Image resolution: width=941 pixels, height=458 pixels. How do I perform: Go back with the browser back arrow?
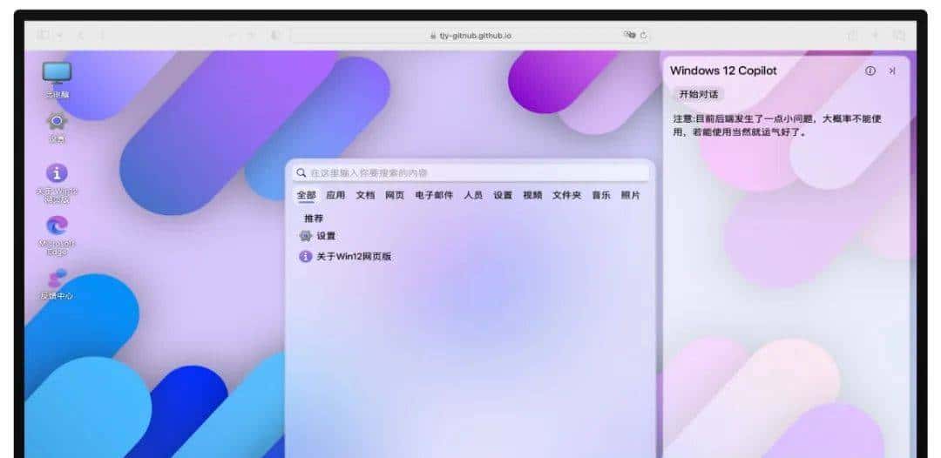pyautogui.click(x=80, y=36)
